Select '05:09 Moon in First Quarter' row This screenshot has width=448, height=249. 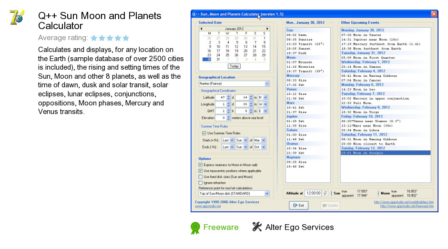tap(368, 57)
